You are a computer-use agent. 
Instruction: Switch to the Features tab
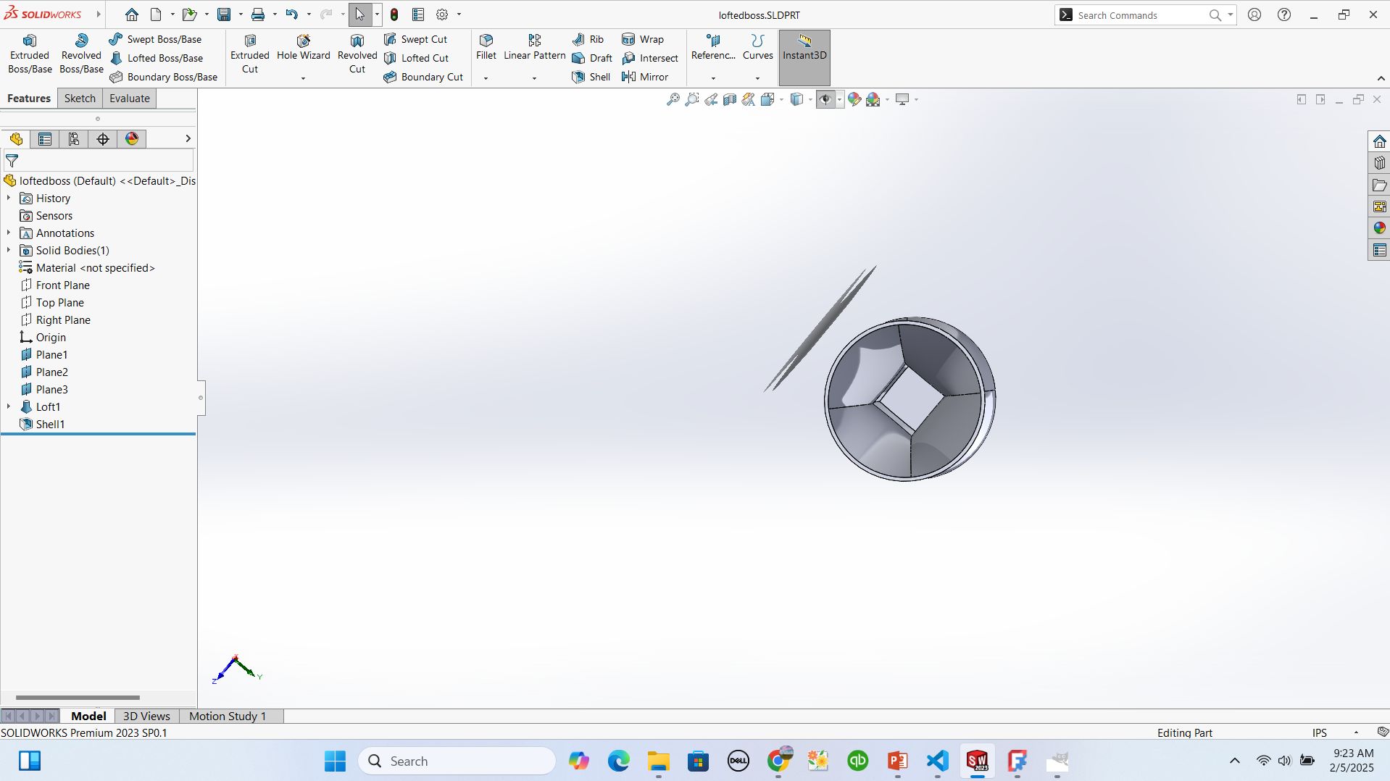tap(29, 99)
